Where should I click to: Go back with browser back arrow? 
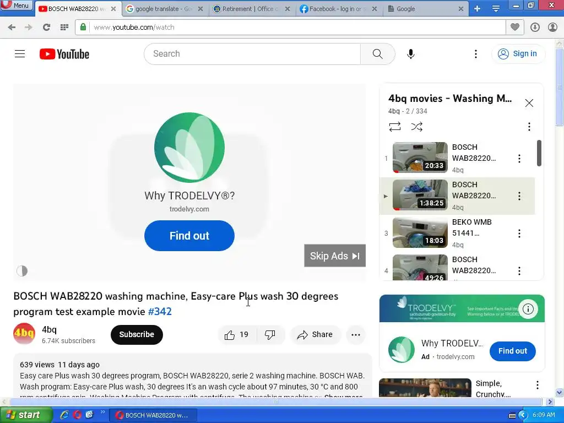12,27
